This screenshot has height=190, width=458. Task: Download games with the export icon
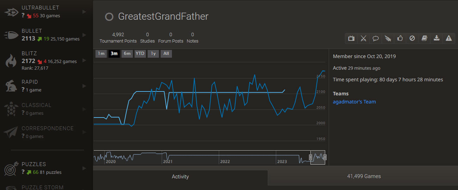click(437, 38)
